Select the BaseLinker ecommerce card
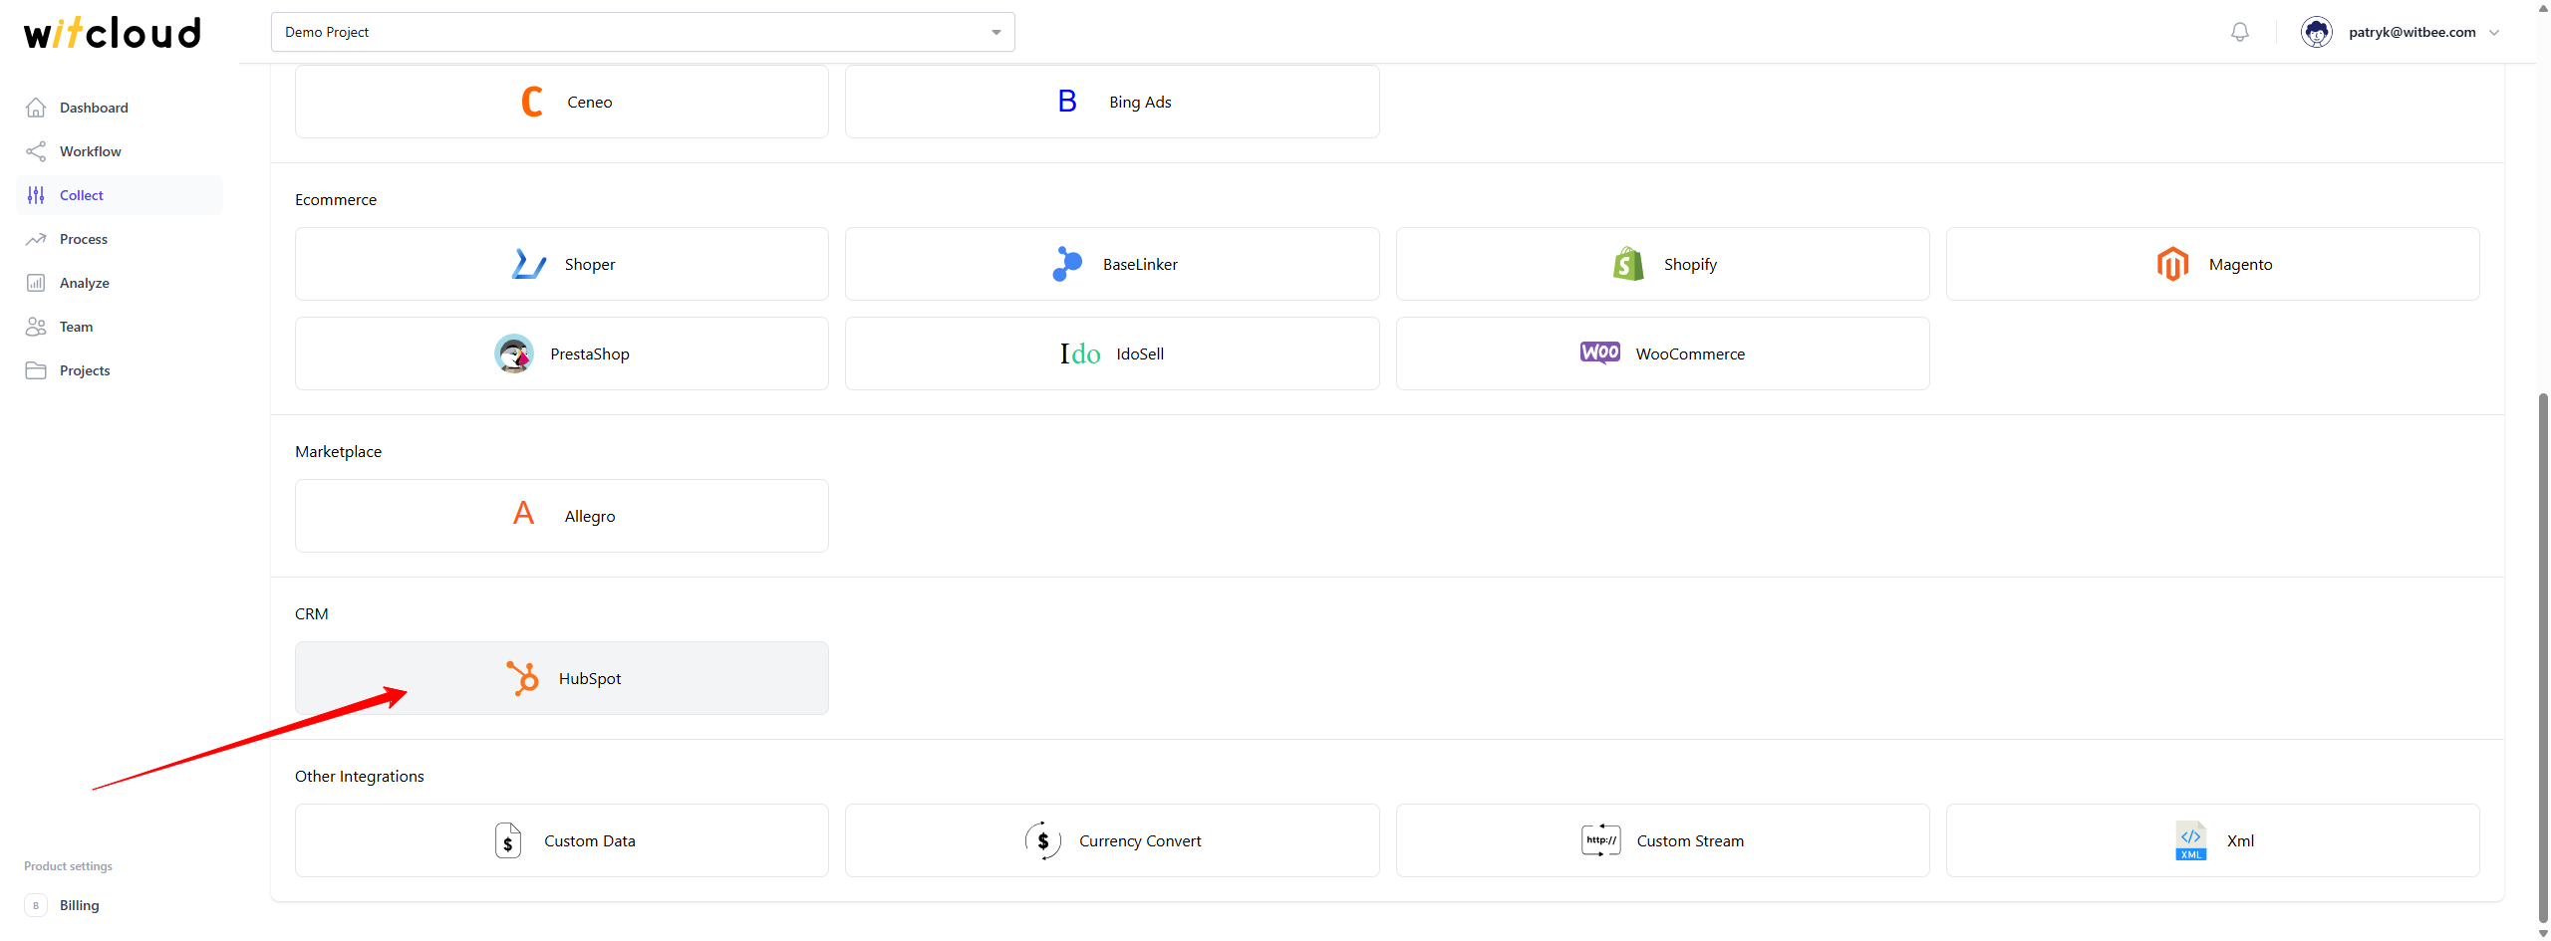Viewport: 2551px width, 941px height. 1112,264
